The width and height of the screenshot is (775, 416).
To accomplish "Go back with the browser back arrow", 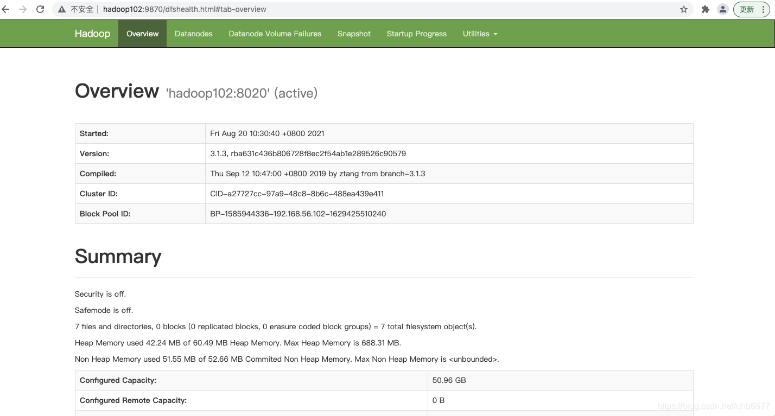I will 5,9.
